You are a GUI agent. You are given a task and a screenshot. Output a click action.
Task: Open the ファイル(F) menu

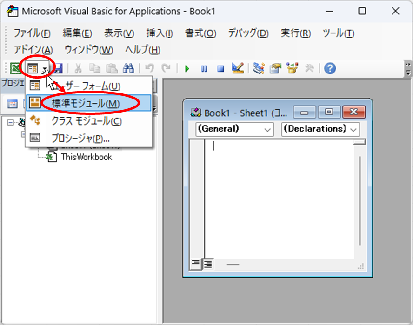pos(32,33)
